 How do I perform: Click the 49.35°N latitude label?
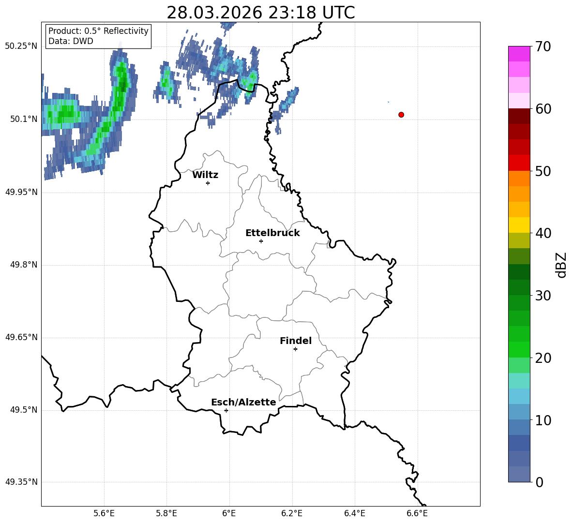21,482
